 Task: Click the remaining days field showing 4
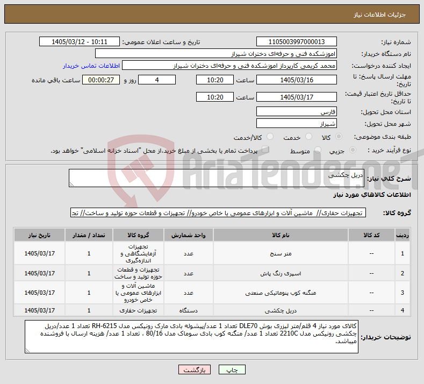(157, 80)
